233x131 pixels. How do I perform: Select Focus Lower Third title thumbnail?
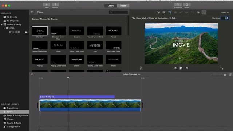click(x=77, y=45)
